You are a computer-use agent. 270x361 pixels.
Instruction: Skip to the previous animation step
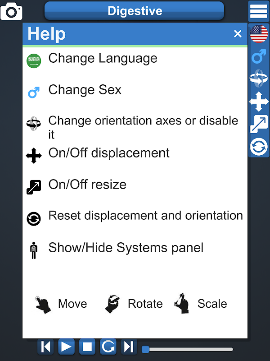click(46, 347)
